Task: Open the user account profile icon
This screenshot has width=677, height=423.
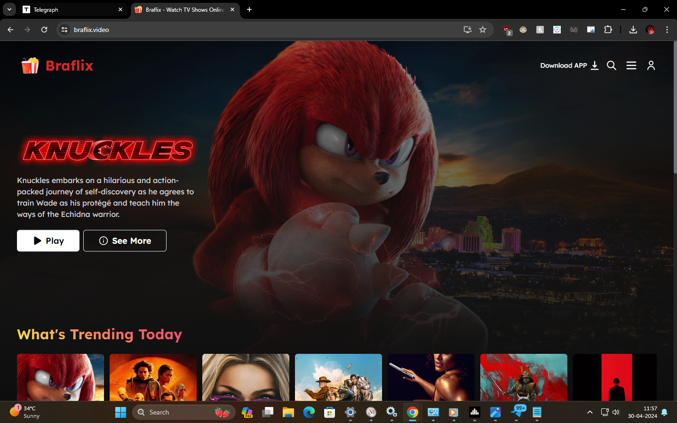Action: tap(651, 65)
